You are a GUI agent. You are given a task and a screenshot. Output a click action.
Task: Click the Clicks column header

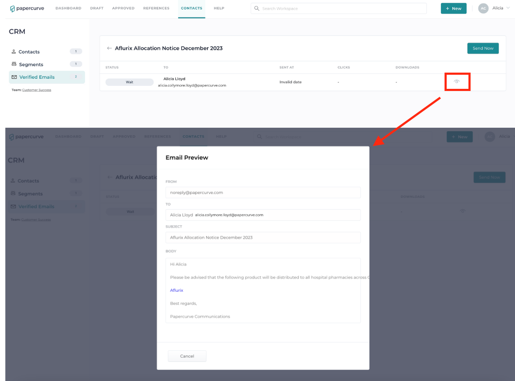[x=344, y=67]
